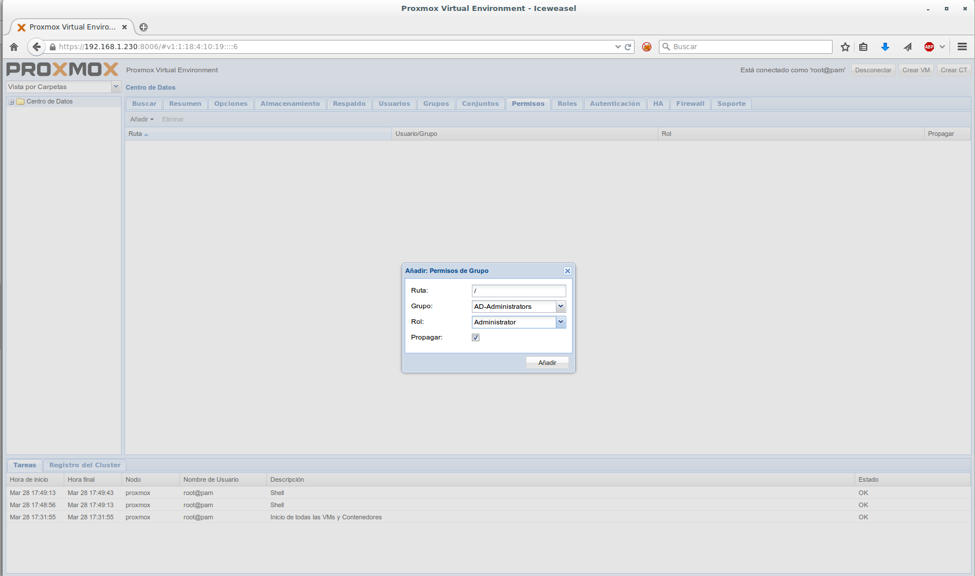Viewport: 975px width, 576px height.
Task: Reload the page with refresh icon
Action: (x=628, y=47)
